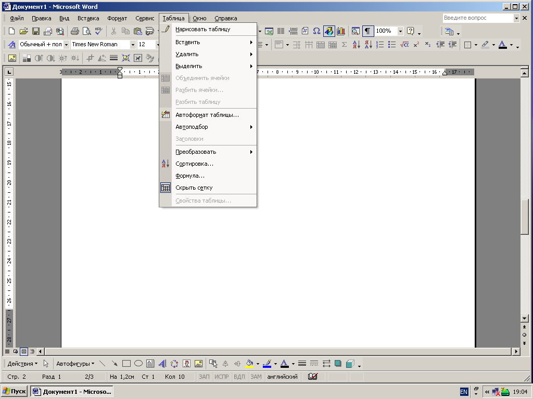Toggle ЗАП macro recording in status bar
Screen dimensions: 533x399
(x=204, y=377)
